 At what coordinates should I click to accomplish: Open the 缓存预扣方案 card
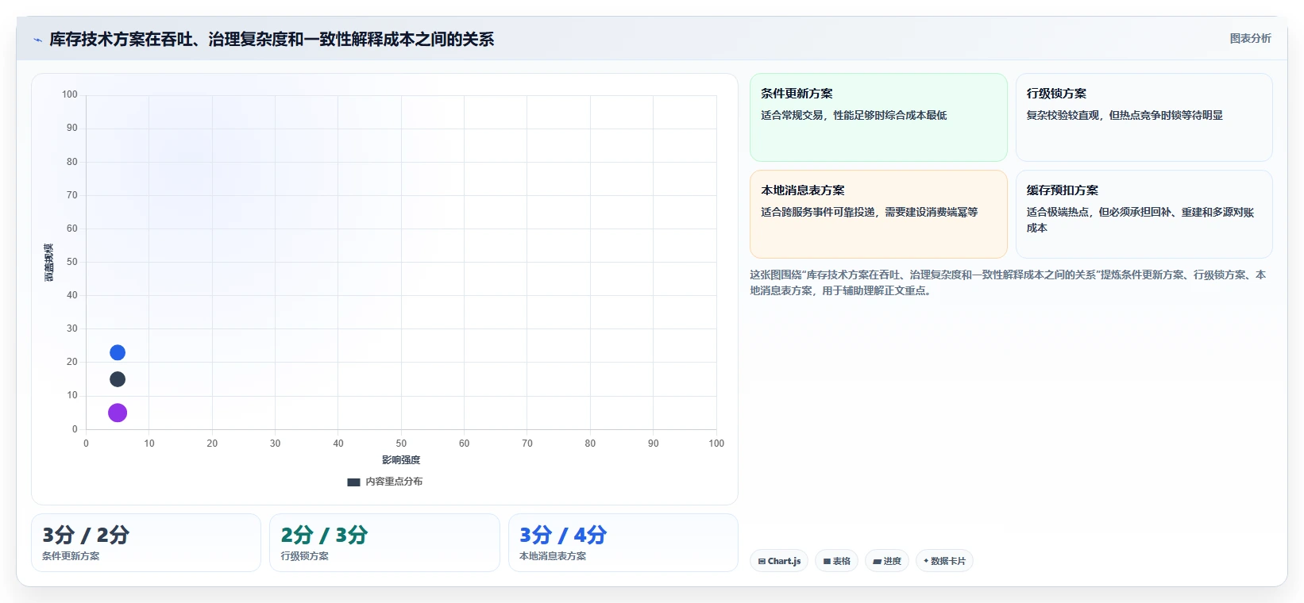1144,214
